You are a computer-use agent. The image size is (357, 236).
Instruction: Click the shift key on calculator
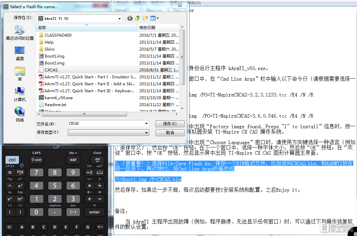tap(36, 160)
